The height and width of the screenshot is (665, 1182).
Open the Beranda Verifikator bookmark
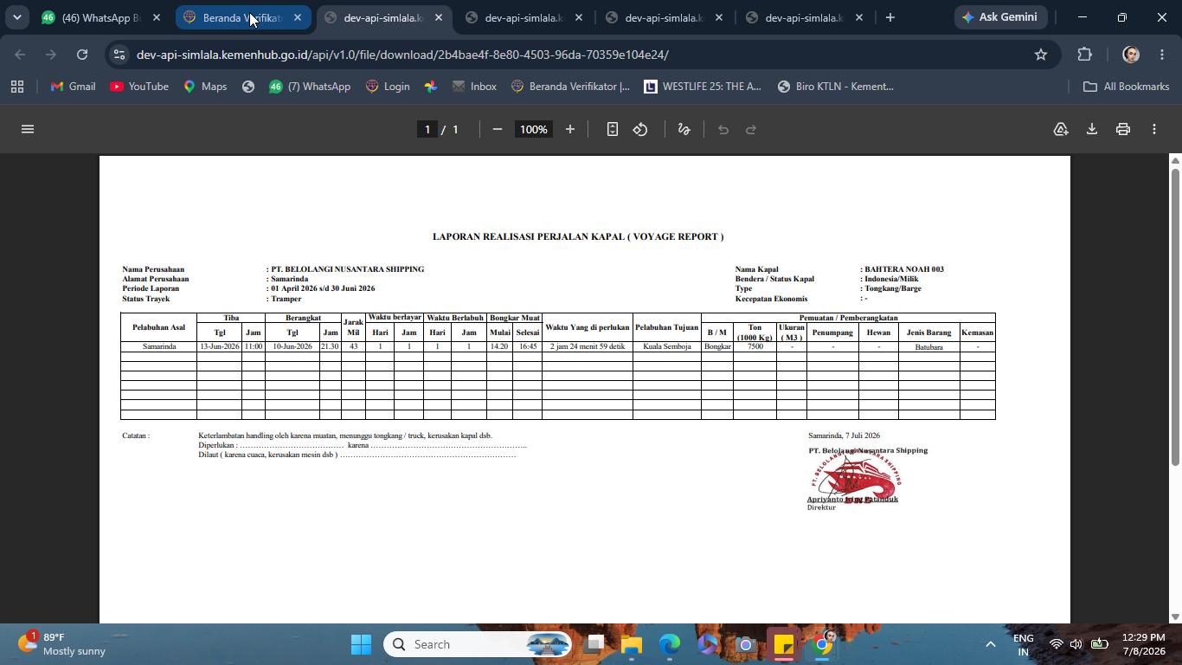[x=571, y=87]
